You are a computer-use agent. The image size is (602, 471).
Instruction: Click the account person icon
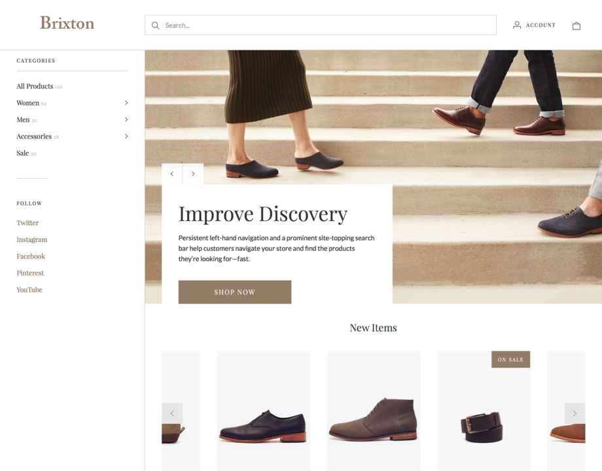(517, 25)
